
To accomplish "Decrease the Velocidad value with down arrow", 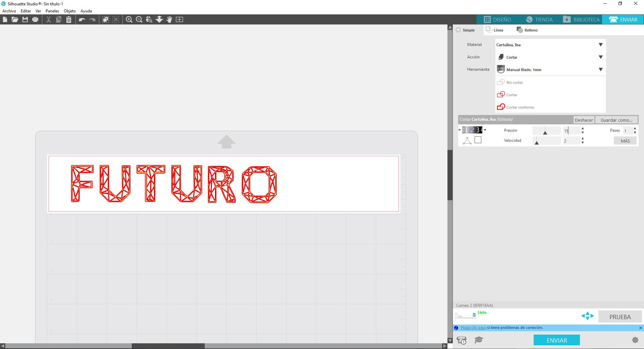I will pos(583,142).
